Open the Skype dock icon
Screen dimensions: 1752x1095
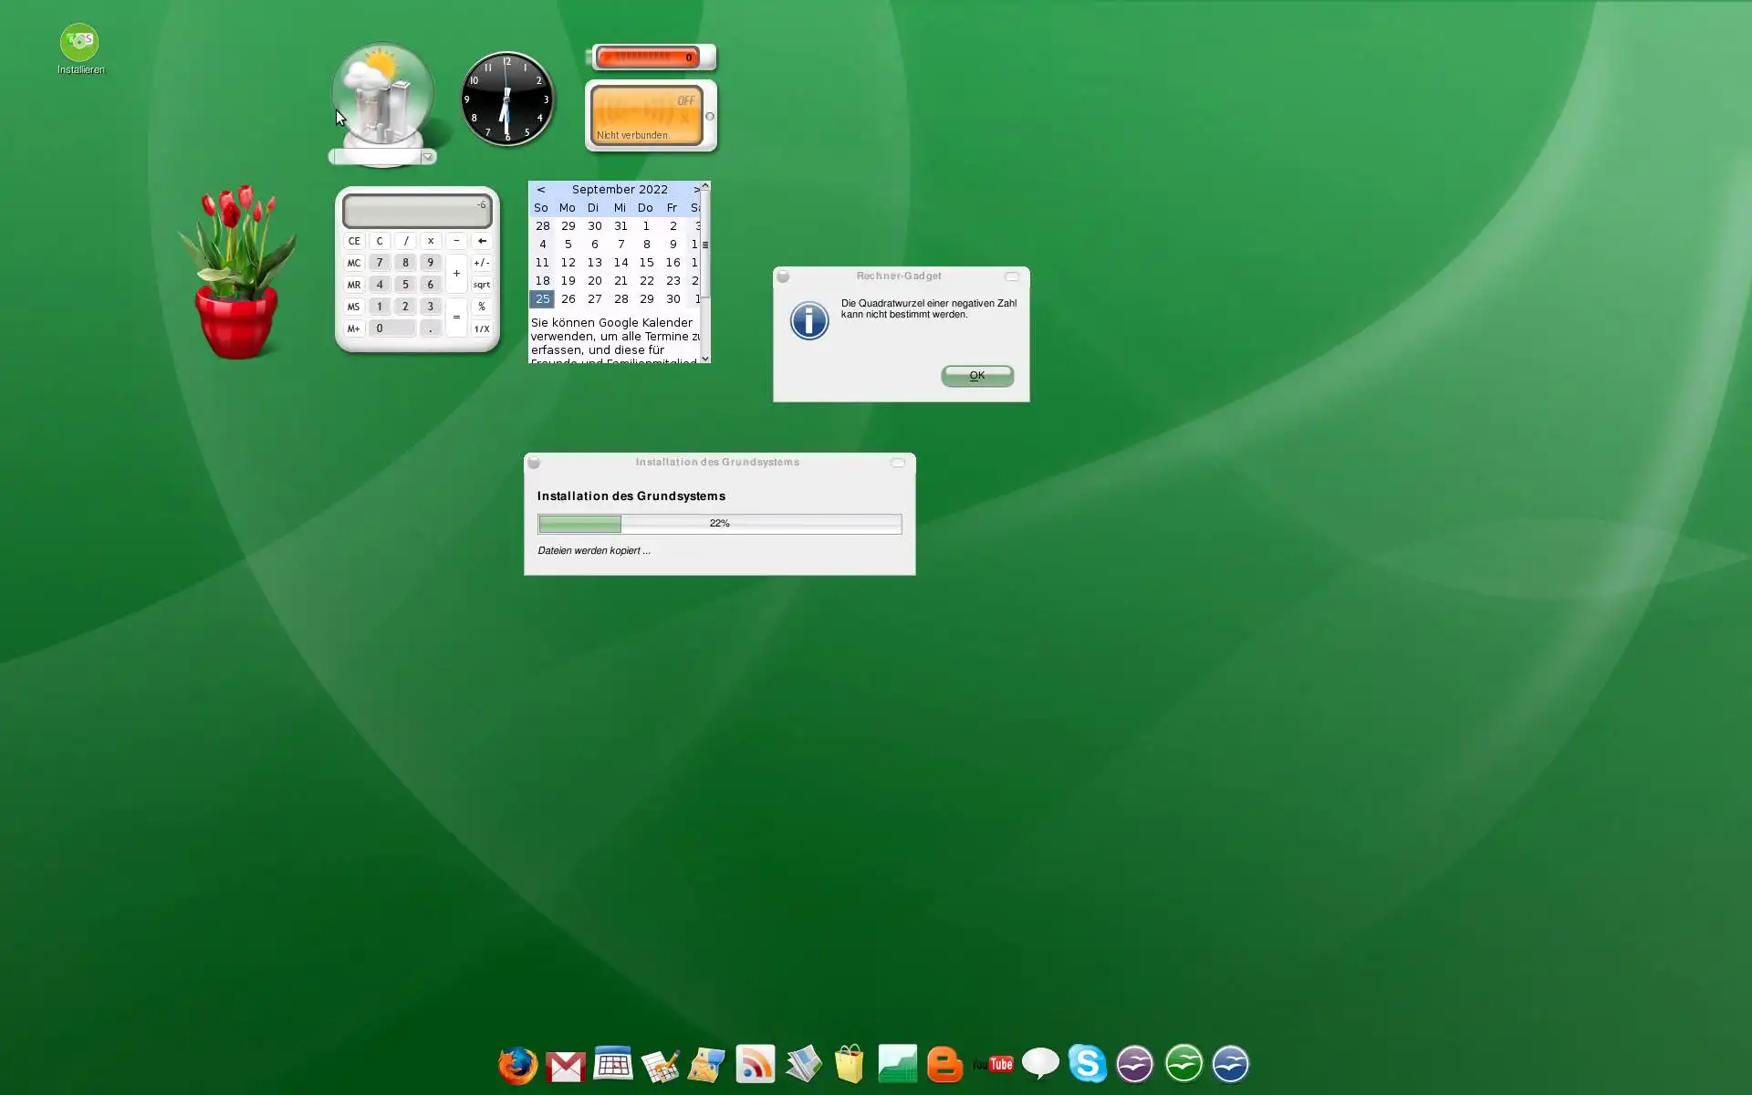(1087, 1064)
